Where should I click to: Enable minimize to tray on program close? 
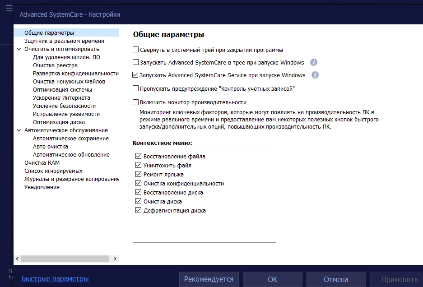[135, 50]
